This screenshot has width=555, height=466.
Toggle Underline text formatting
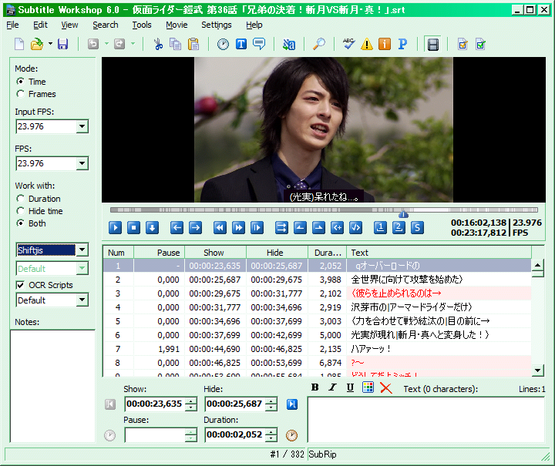pos(350,387)
